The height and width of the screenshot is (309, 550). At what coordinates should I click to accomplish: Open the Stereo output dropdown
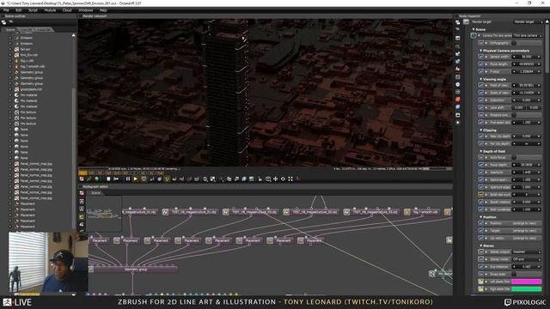tap(527, 251)
